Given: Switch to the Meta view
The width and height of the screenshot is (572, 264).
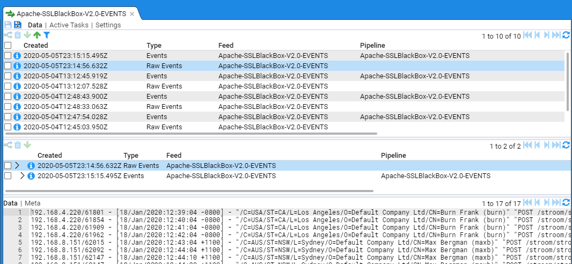Looking at the screenshot, I should [x=33, y=203].
